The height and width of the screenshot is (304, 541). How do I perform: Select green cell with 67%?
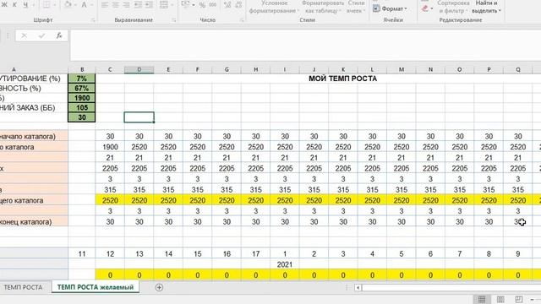(x=82, y=88)
